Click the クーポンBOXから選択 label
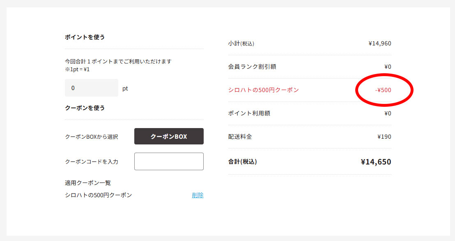 coord(92,137)
